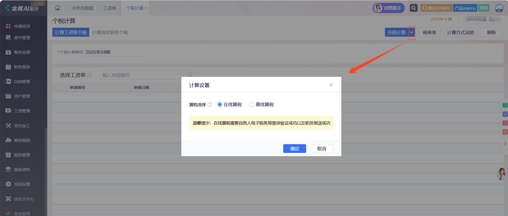Viewport: 508px width, 216px height.
Task: Click the orange gift floating icon
Action: pyautogui.click(x=505, y=132)
